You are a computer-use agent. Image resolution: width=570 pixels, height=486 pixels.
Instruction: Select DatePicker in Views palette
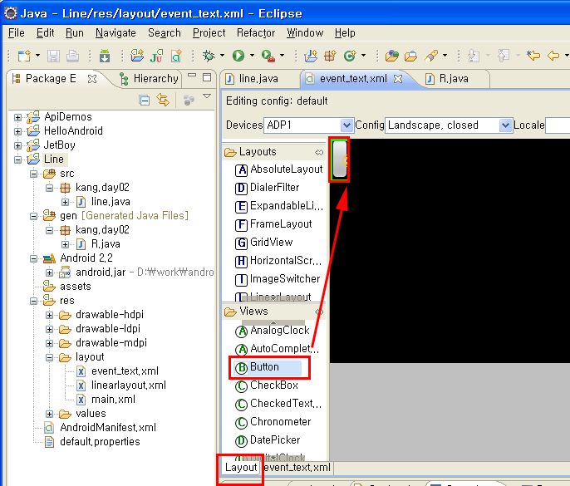[268, 440]
